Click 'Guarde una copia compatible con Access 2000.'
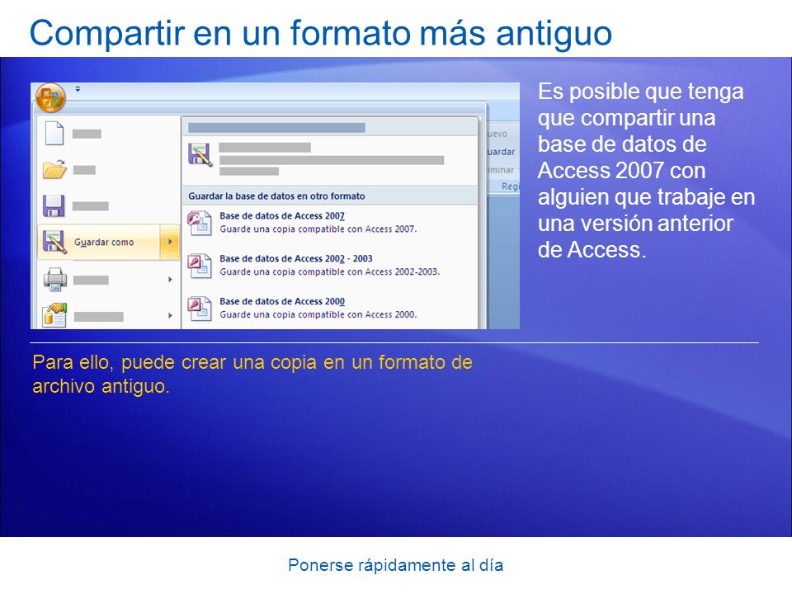This screenshot has height=594, width=792. click(x=318, y=314)
